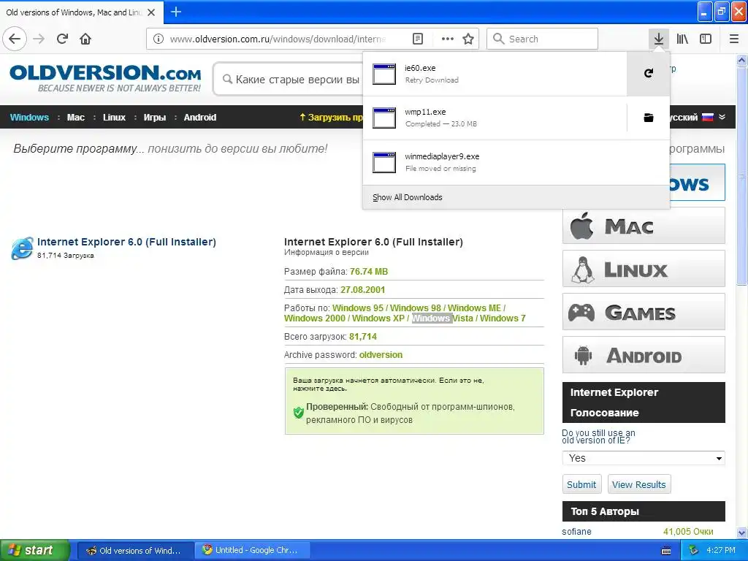Focus the Firefox Search box
Image resolution: width=748 pixels, height=561 pixels.
(x=543, y=39)
